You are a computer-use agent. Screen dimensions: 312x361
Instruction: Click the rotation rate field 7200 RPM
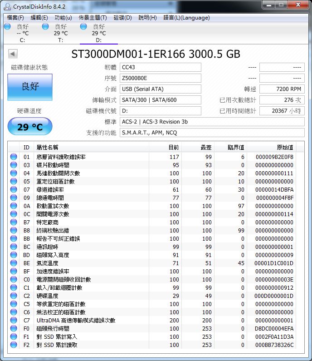tap(282, 89)
